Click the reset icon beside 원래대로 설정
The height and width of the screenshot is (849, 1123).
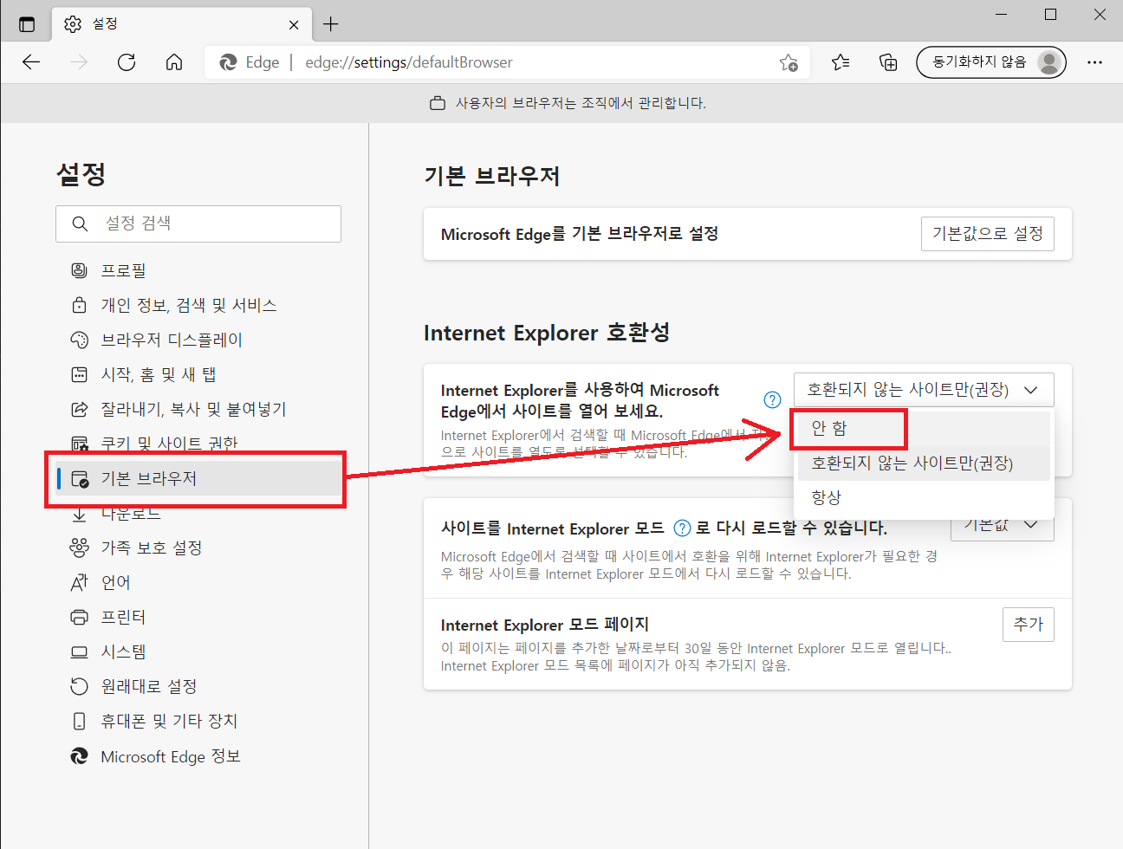(x=79, y=686)
